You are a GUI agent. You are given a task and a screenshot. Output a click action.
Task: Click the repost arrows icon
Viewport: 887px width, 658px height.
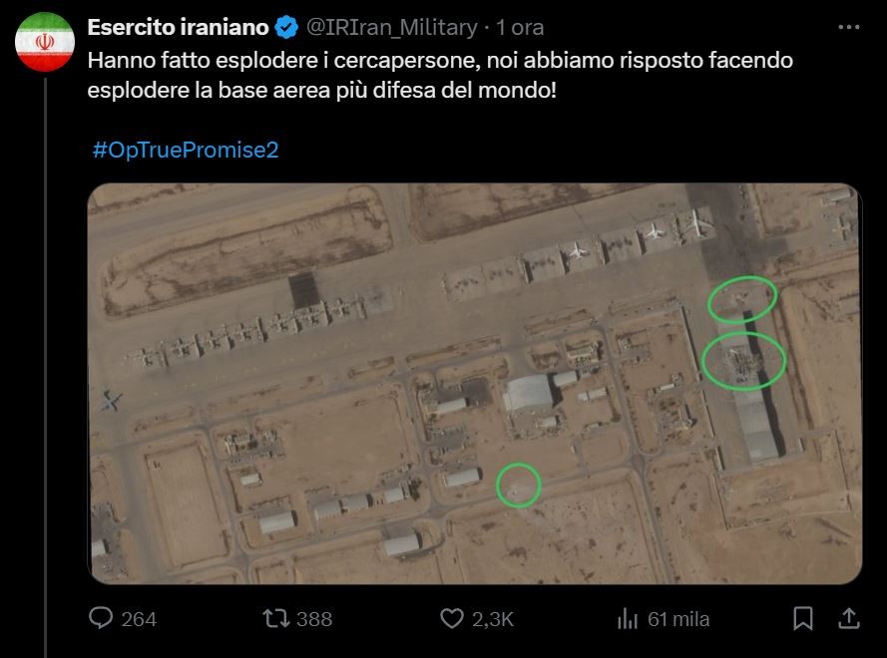276,618
